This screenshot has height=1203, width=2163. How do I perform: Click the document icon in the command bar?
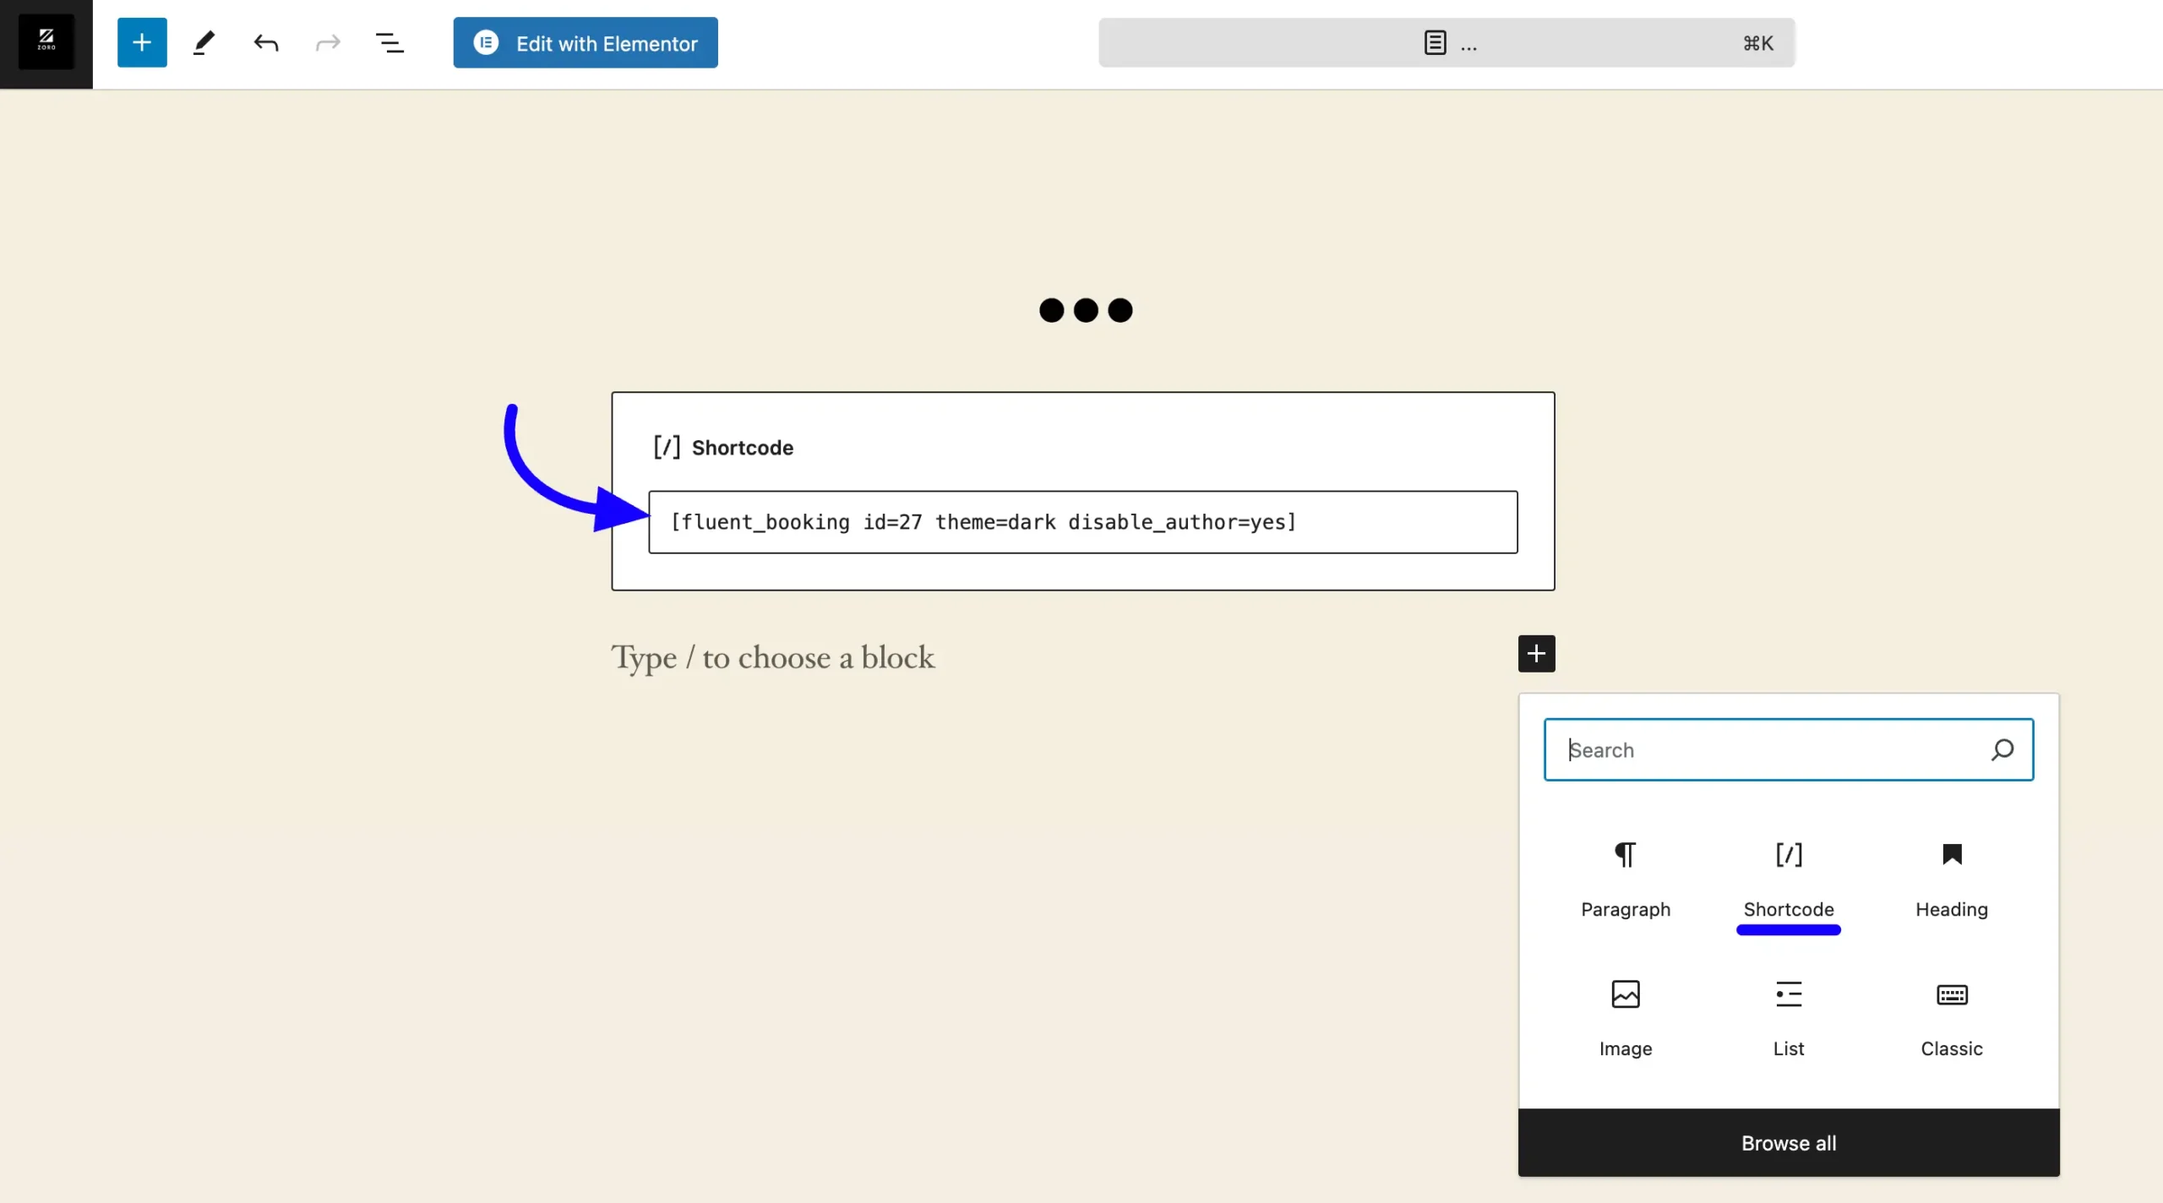1435,42
